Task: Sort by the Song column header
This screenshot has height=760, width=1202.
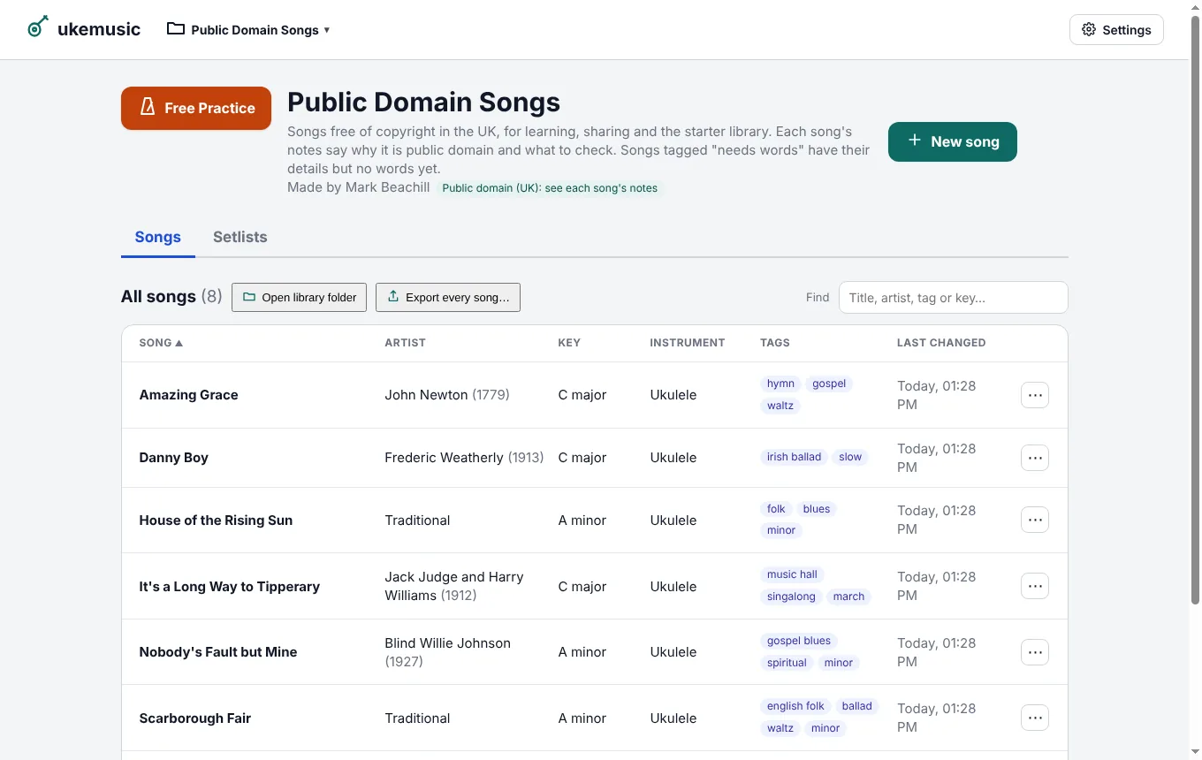Action: pyautogui.click(x=161, y=343)
